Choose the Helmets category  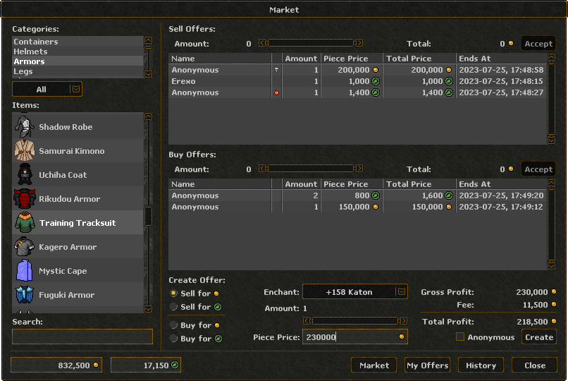click(31, 52)
